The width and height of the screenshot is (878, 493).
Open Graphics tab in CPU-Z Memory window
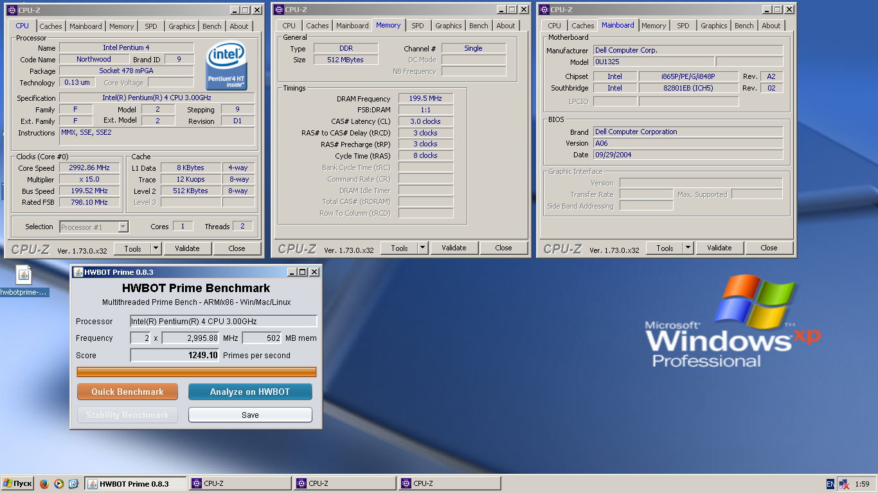click(449, 26)
